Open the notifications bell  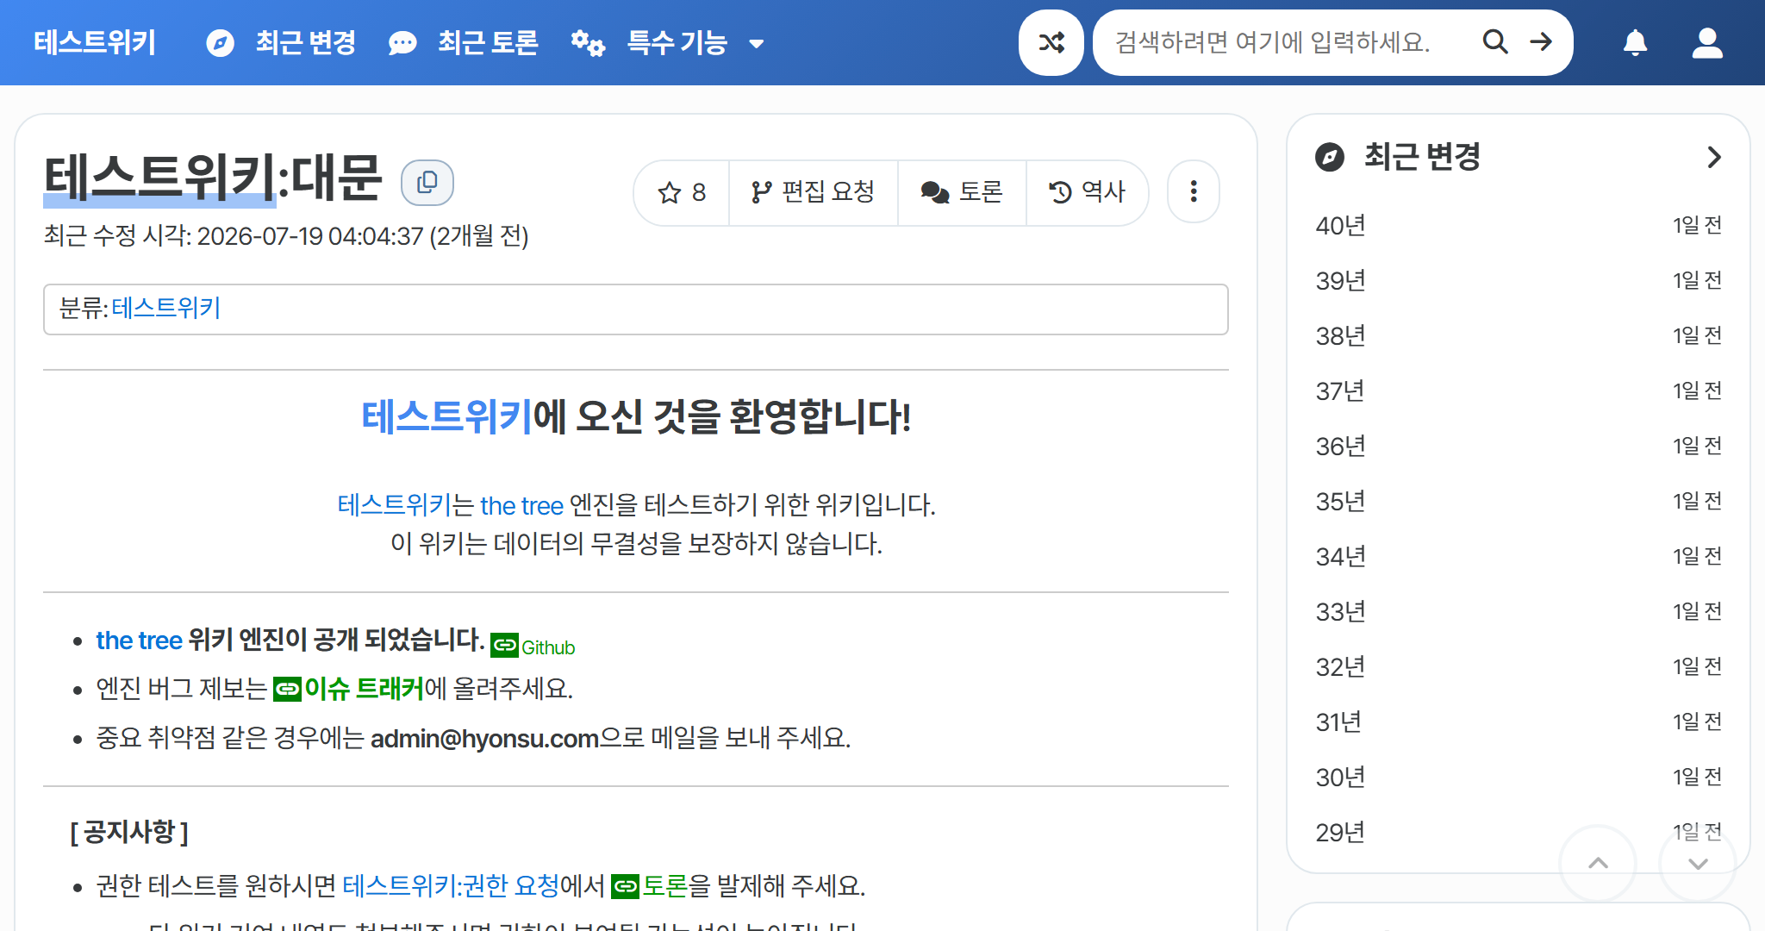[1635, 42]
